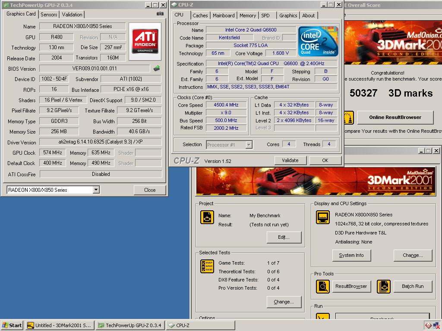Viewport: 442px width, 331px height.
Task: Click the CPU Specification field in CPU-Z
Action: [x=271, y=64]
